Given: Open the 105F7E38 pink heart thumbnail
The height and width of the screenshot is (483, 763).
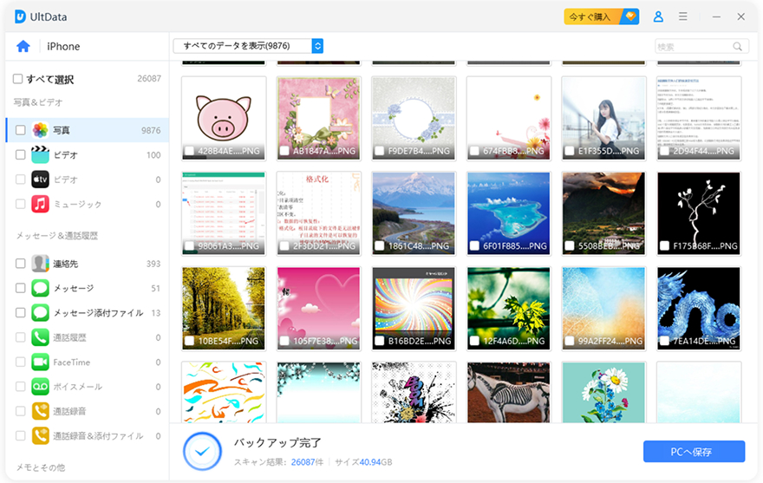Looking at the screenshot, I should pyautogui.click(x=319, y=308).
